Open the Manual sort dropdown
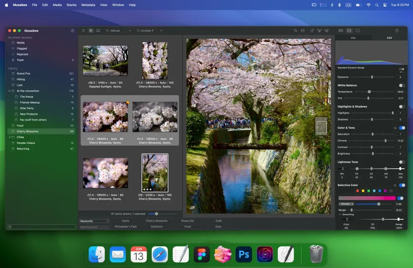The height and width of the screenshot is (268, 413). coord(118,30)
